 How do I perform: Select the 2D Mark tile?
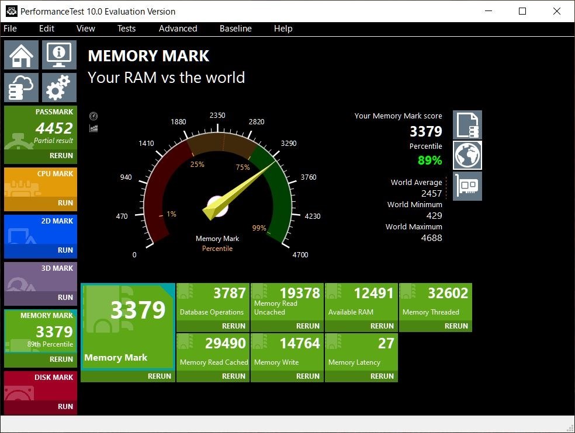pyautogui.click(x=41, y=229)
